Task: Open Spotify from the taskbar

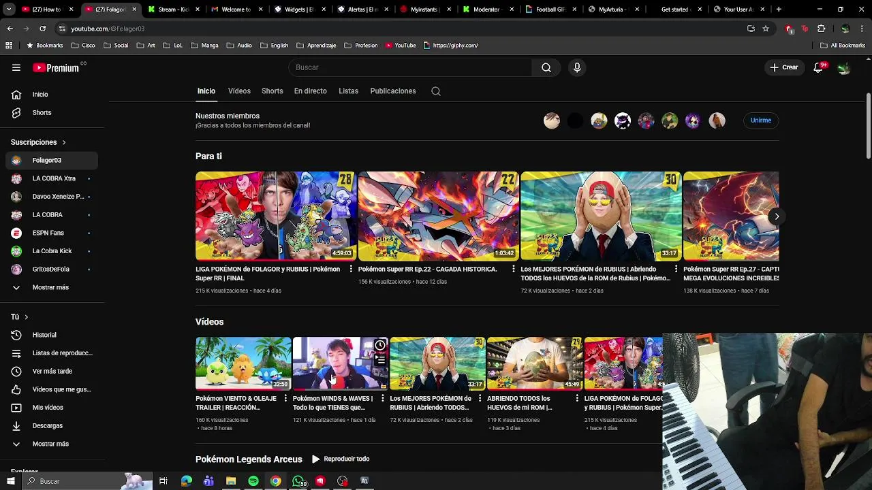Action: click(253, 481)
